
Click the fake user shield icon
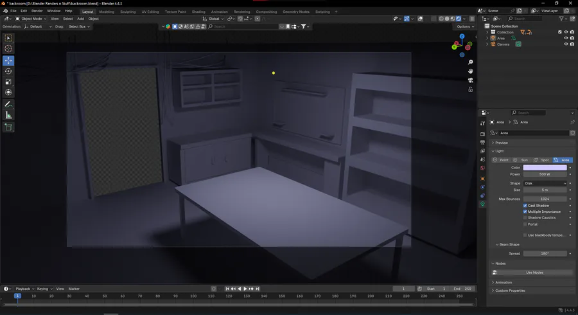(x=572, y=133)
